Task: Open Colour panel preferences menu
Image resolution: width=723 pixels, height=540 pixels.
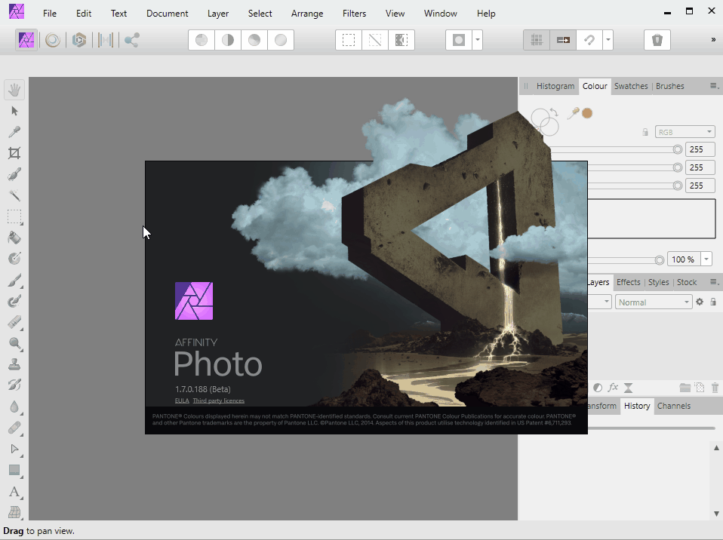Action: [x=714, y=86]
